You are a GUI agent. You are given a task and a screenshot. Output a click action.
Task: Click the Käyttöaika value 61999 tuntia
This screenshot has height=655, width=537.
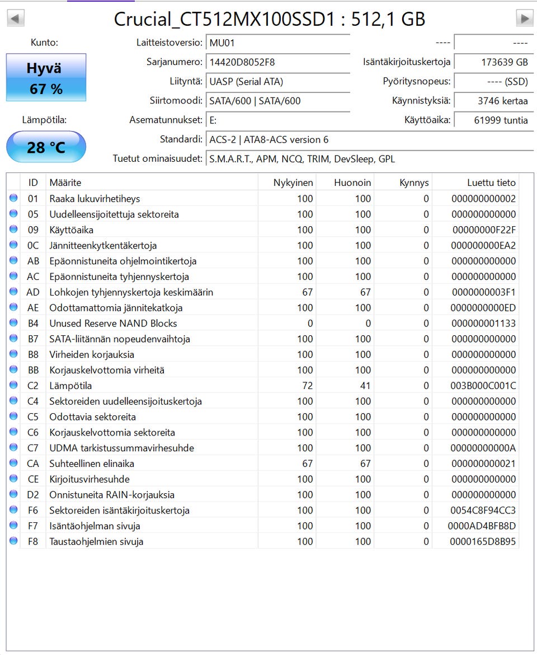tap(493, 120)
